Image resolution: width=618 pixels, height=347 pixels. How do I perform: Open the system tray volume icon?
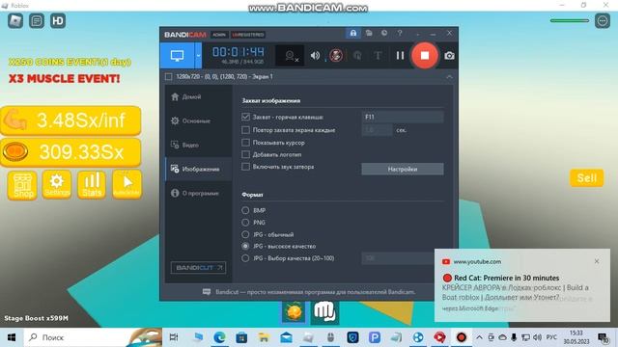click(x=537, y=337)
